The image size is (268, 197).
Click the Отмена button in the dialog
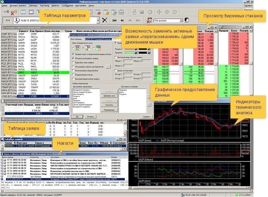(90, 117)
